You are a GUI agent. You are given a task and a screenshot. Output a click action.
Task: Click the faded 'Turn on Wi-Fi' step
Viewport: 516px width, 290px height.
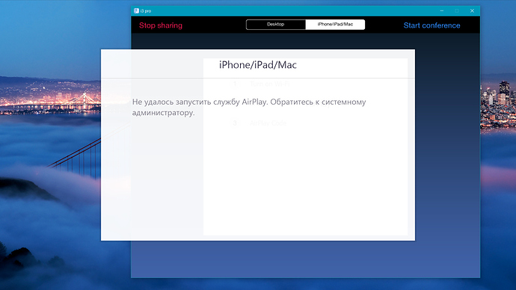[270, 84]
